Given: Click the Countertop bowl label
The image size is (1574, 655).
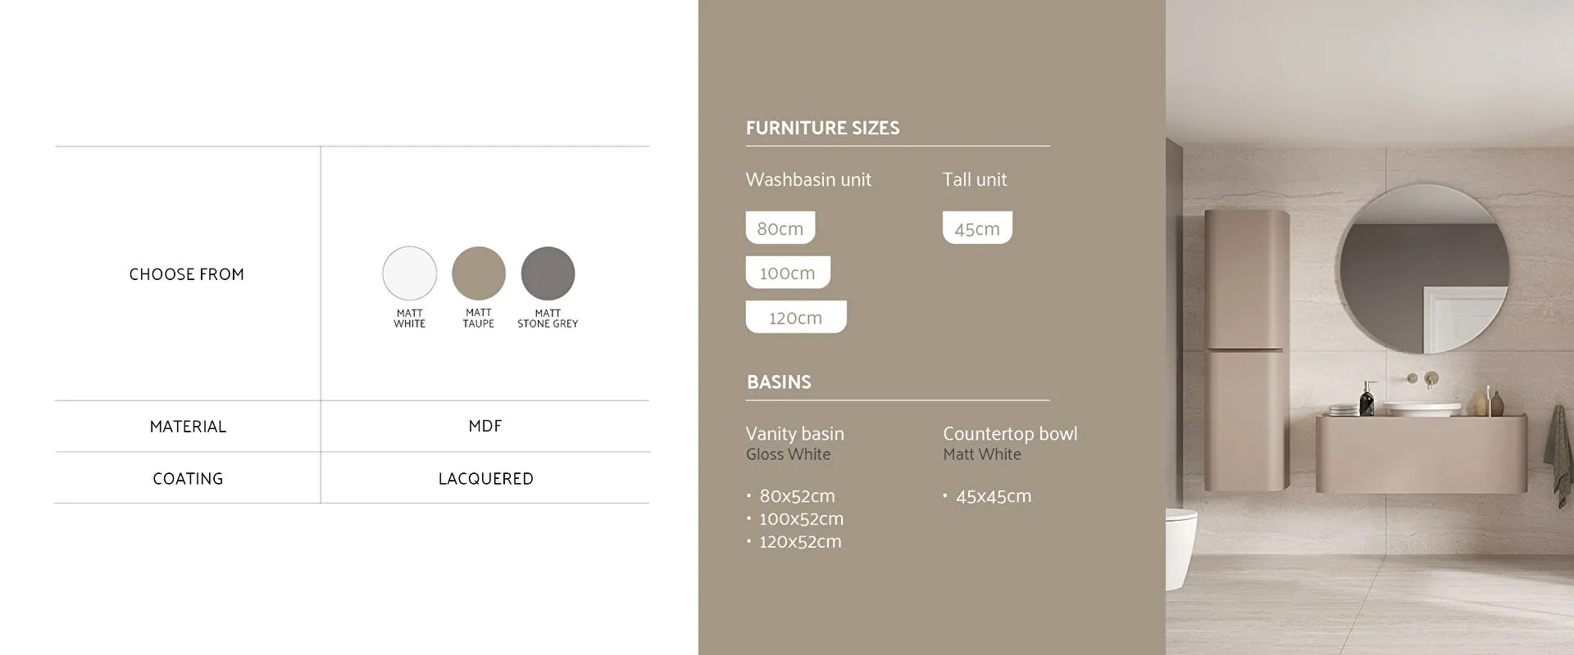Looking at the screenshot, I should 1010,434.
